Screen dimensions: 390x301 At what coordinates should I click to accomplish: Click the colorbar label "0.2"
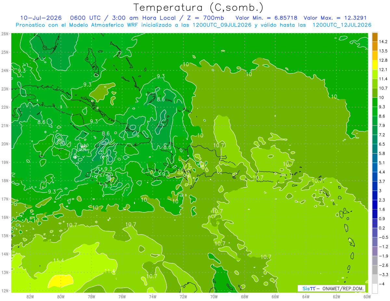click(382, 228)
